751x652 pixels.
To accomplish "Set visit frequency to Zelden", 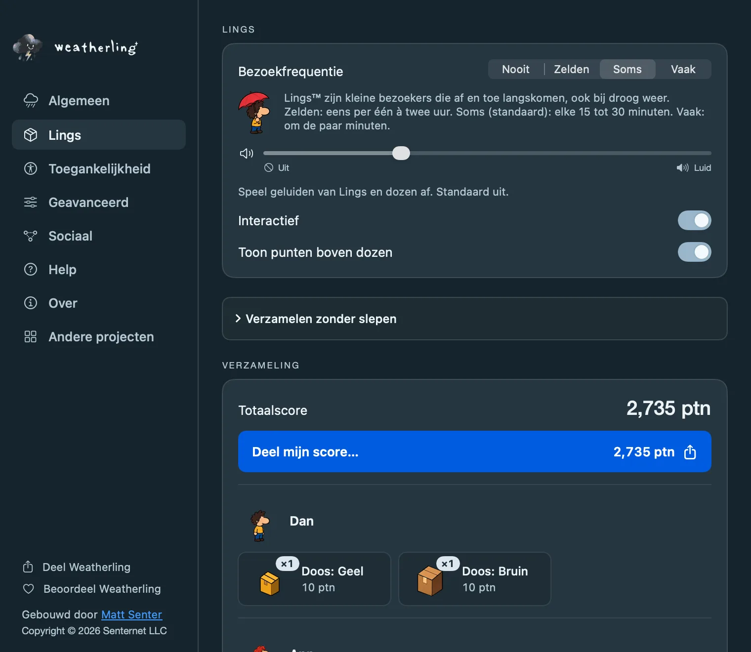I will click(572, 69).
